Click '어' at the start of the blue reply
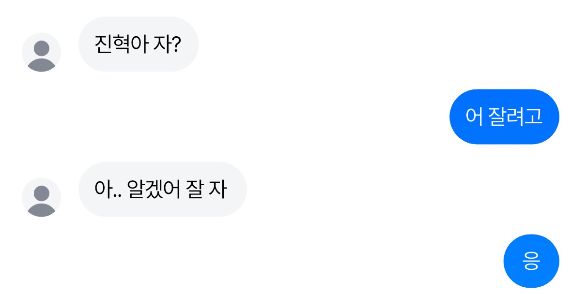This screenshot has width=571, height=294. 474,117
